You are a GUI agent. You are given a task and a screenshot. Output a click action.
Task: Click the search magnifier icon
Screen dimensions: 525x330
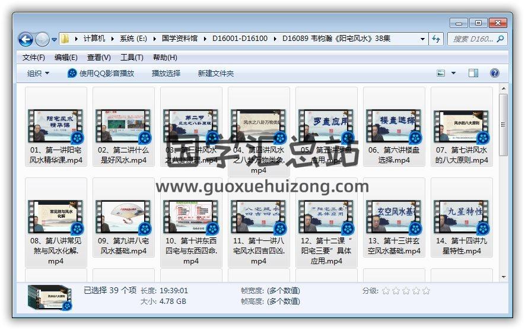pos(501,39)
